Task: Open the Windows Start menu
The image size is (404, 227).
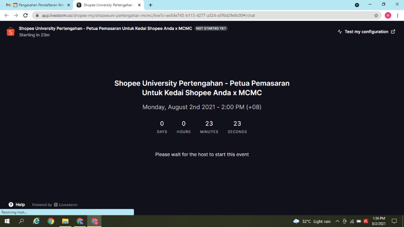Action: [x=7, y=221]
